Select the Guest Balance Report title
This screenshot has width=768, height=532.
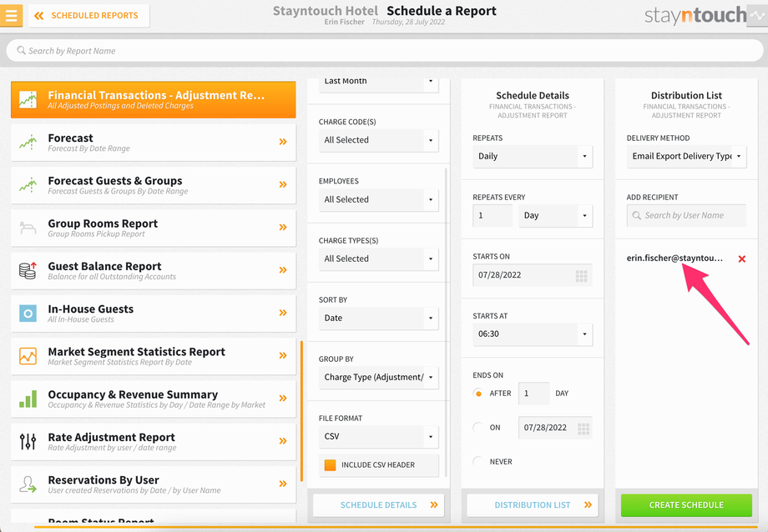pyautogui.click(x=104, y=266)
